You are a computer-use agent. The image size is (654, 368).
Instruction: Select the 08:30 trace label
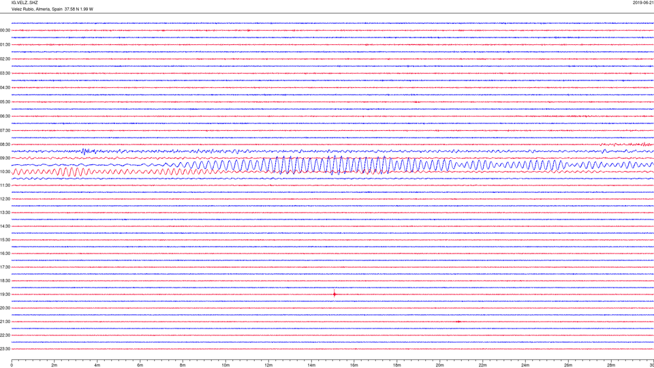[5, 144]
